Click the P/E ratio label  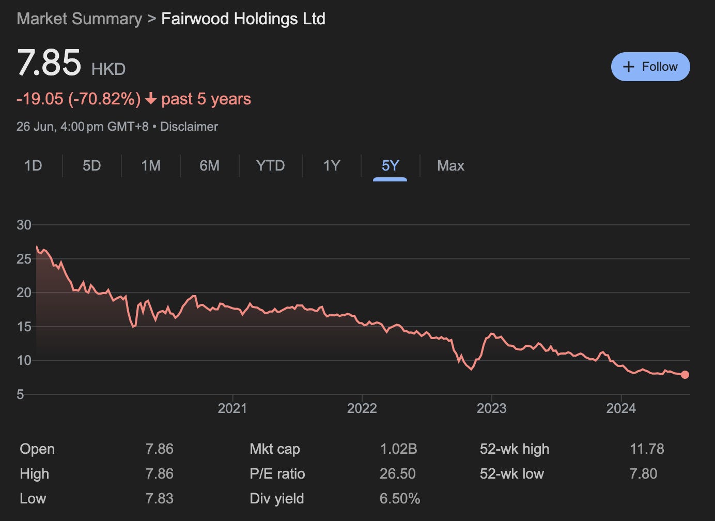coord(277,473)
